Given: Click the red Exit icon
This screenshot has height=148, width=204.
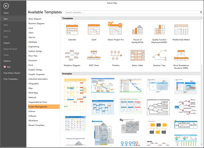Looking at the screenshot, I should pyautogui.click(x=5, y=67).
